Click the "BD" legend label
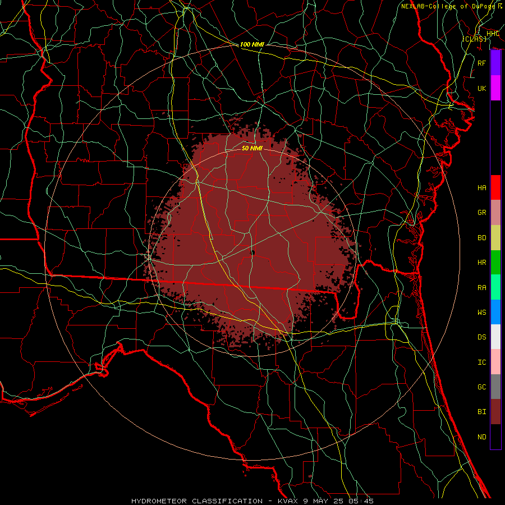This screenshot has height=505, width=505. [x=482, y=238]
